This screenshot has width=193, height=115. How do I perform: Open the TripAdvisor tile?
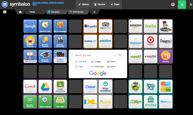point(105,26)
